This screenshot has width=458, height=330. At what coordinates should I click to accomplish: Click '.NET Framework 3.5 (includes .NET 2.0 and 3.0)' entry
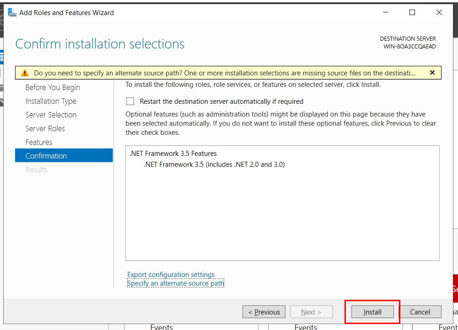pos(214,165)
